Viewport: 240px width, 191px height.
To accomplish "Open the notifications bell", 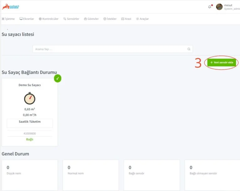I will point(210,7).
